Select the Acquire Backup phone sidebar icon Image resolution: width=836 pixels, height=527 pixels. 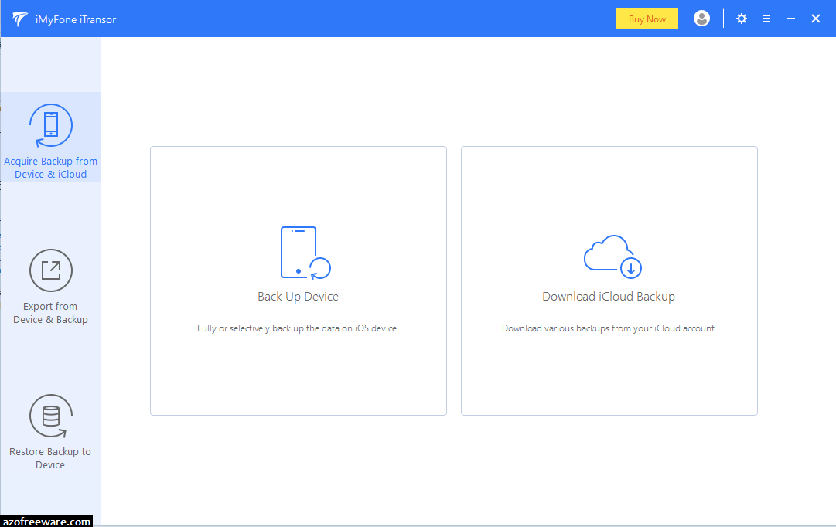point(50,125)
